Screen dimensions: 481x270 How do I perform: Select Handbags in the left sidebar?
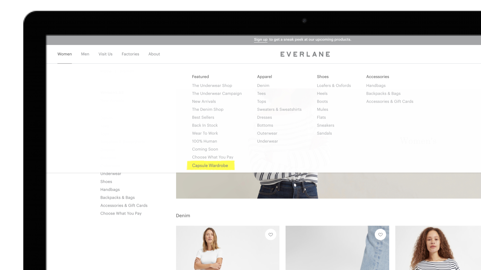click(110, 190)
